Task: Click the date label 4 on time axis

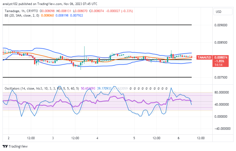Action: point(97,138)
